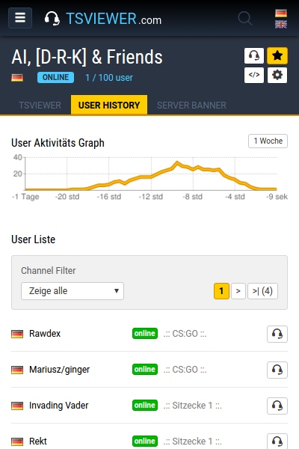Image resolution: width=299 pixels, height=449 pixels.
Task: Change graph range with 1 Woche button
Action: pos(268,141)
